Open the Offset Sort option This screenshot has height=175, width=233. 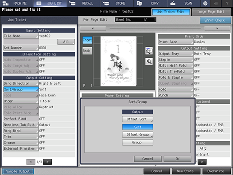(x=137, y=119)
